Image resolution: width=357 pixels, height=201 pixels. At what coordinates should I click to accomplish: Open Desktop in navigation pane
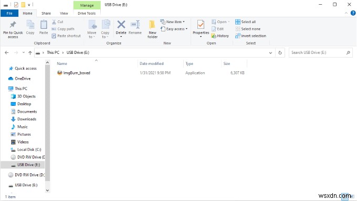coord(21,104)
